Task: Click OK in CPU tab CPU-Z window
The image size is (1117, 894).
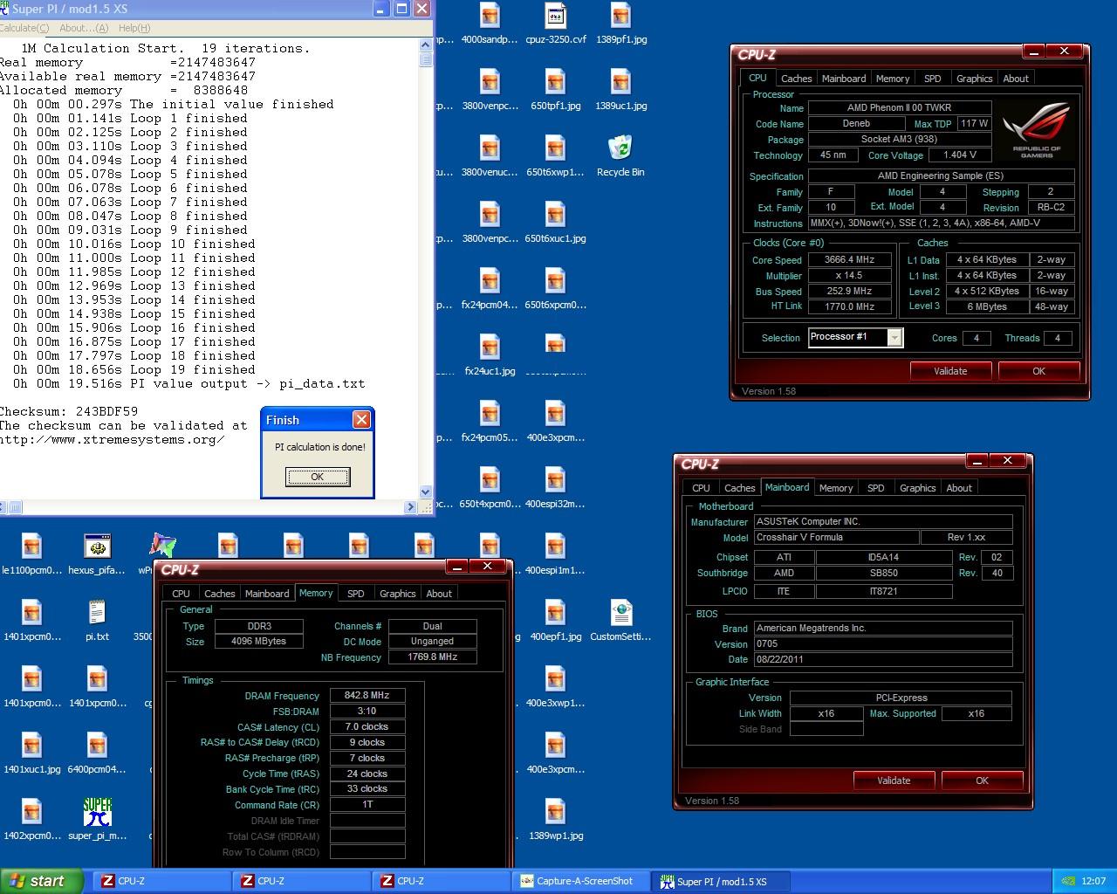Action: coord(1038,371)
